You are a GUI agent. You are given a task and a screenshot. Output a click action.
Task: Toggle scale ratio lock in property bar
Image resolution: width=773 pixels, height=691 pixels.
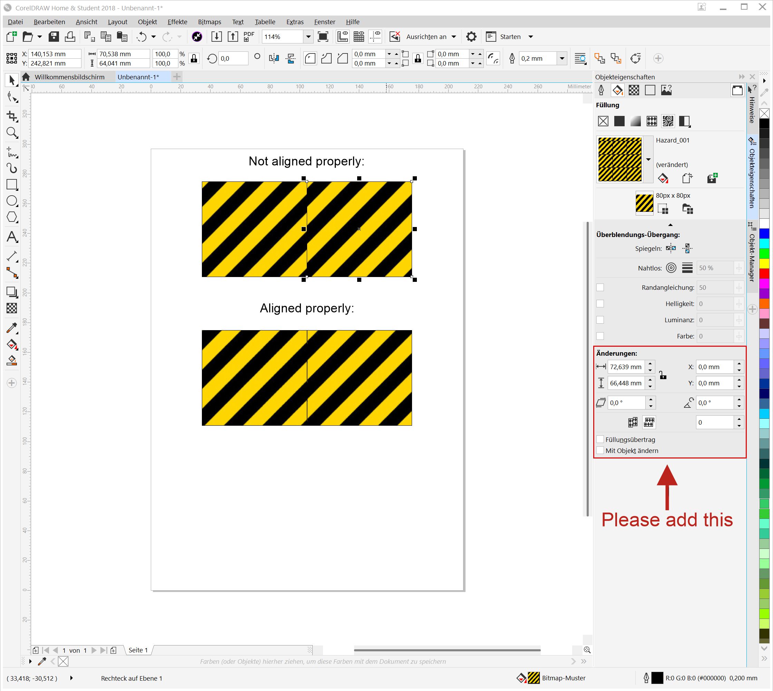(x=194, y=58)
